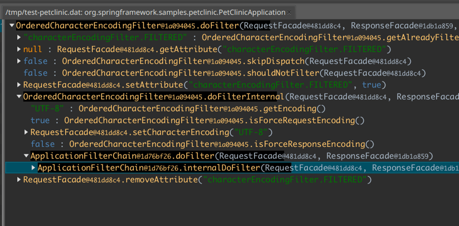Select the highlighted internalDoFilter row text
The image size is (459, 226).
click(248, 167)
